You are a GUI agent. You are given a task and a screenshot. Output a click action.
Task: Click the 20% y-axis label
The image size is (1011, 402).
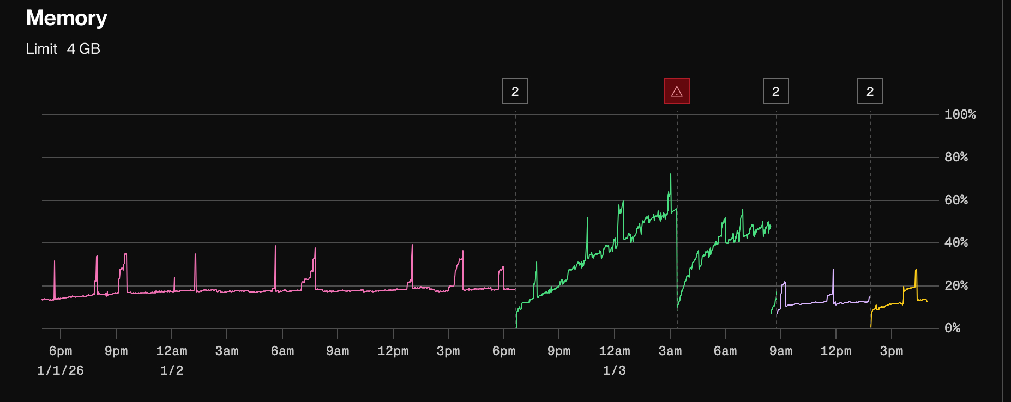coord(956,285)
